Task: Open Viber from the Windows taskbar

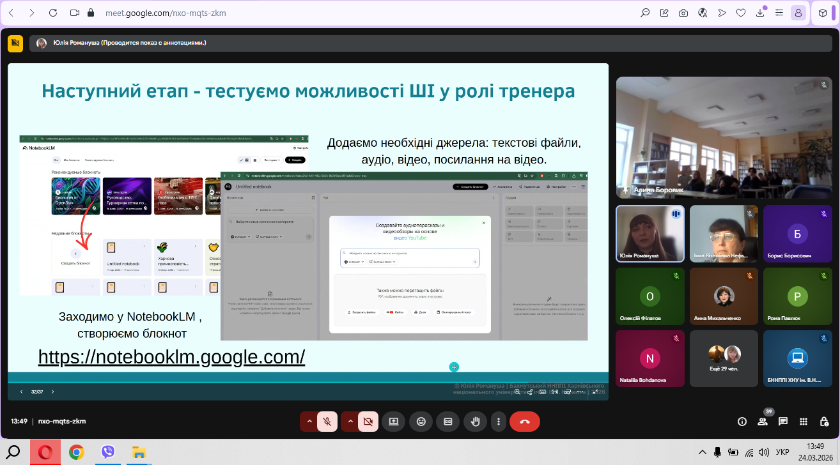Action: point(108,452)
